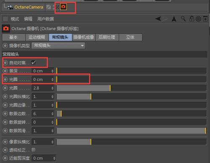Uncheck the 自动对焦 checkbox
The image size is (210, 163).
point(34,63)
